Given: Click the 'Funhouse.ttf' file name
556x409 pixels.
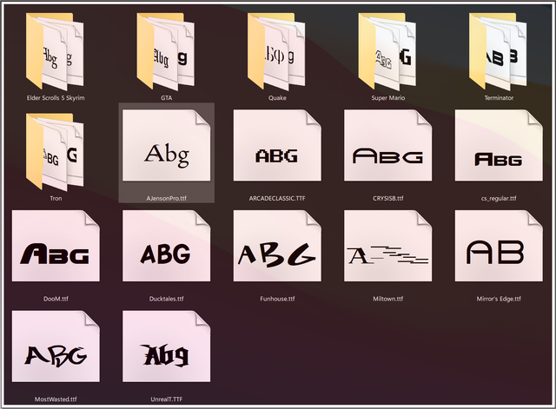Looking at the screenshot, I should tap(277, 299).
